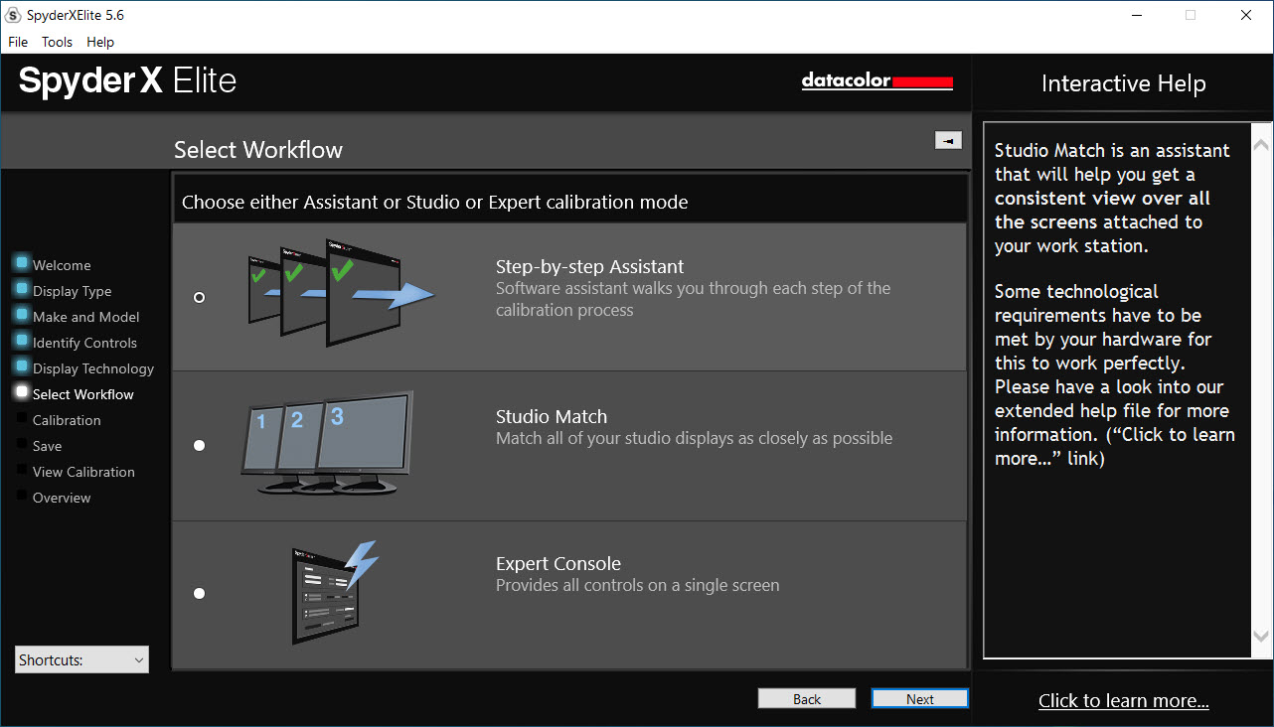Click the Display Technology step indicator
1274x727 pixels.
pyautogui.click(x=22, y=366)
